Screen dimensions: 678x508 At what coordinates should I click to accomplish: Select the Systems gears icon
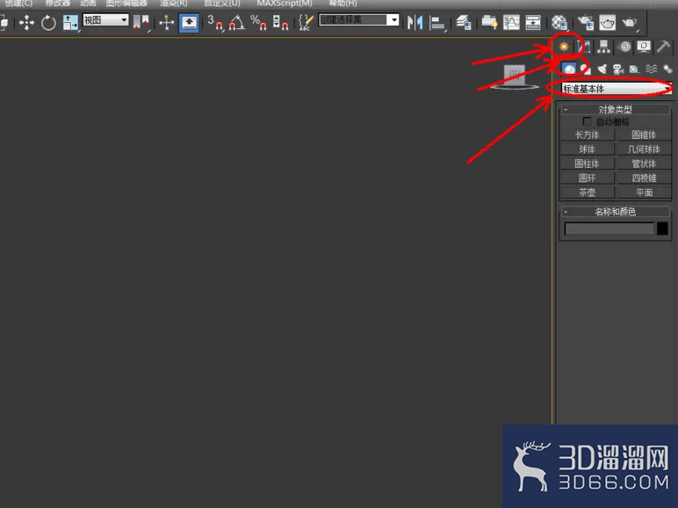667,69
